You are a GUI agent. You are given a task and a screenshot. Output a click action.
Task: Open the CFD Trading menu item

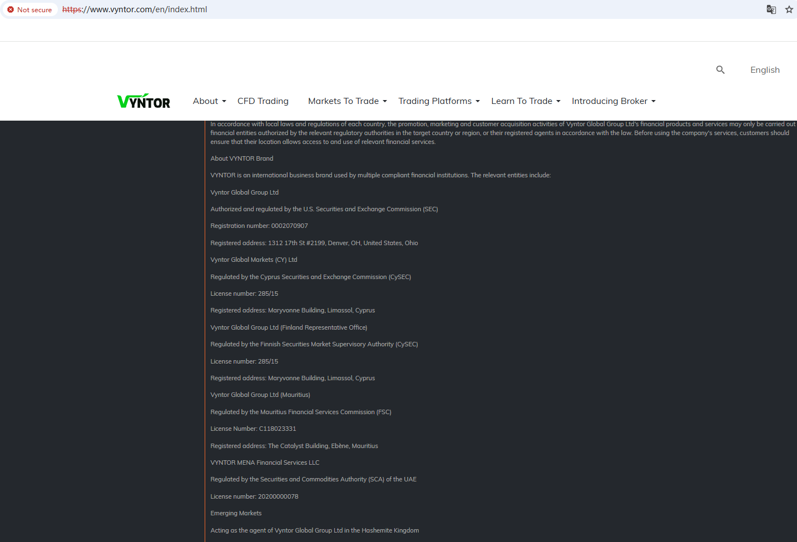coord(263,101)
